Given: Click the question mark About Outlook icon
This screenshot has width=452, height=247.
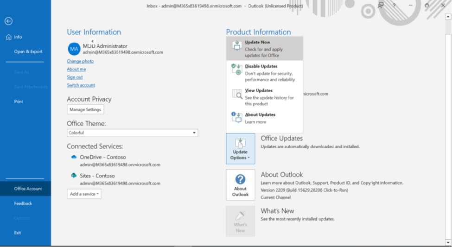Looking at the screenshot, I should [241, 179].
